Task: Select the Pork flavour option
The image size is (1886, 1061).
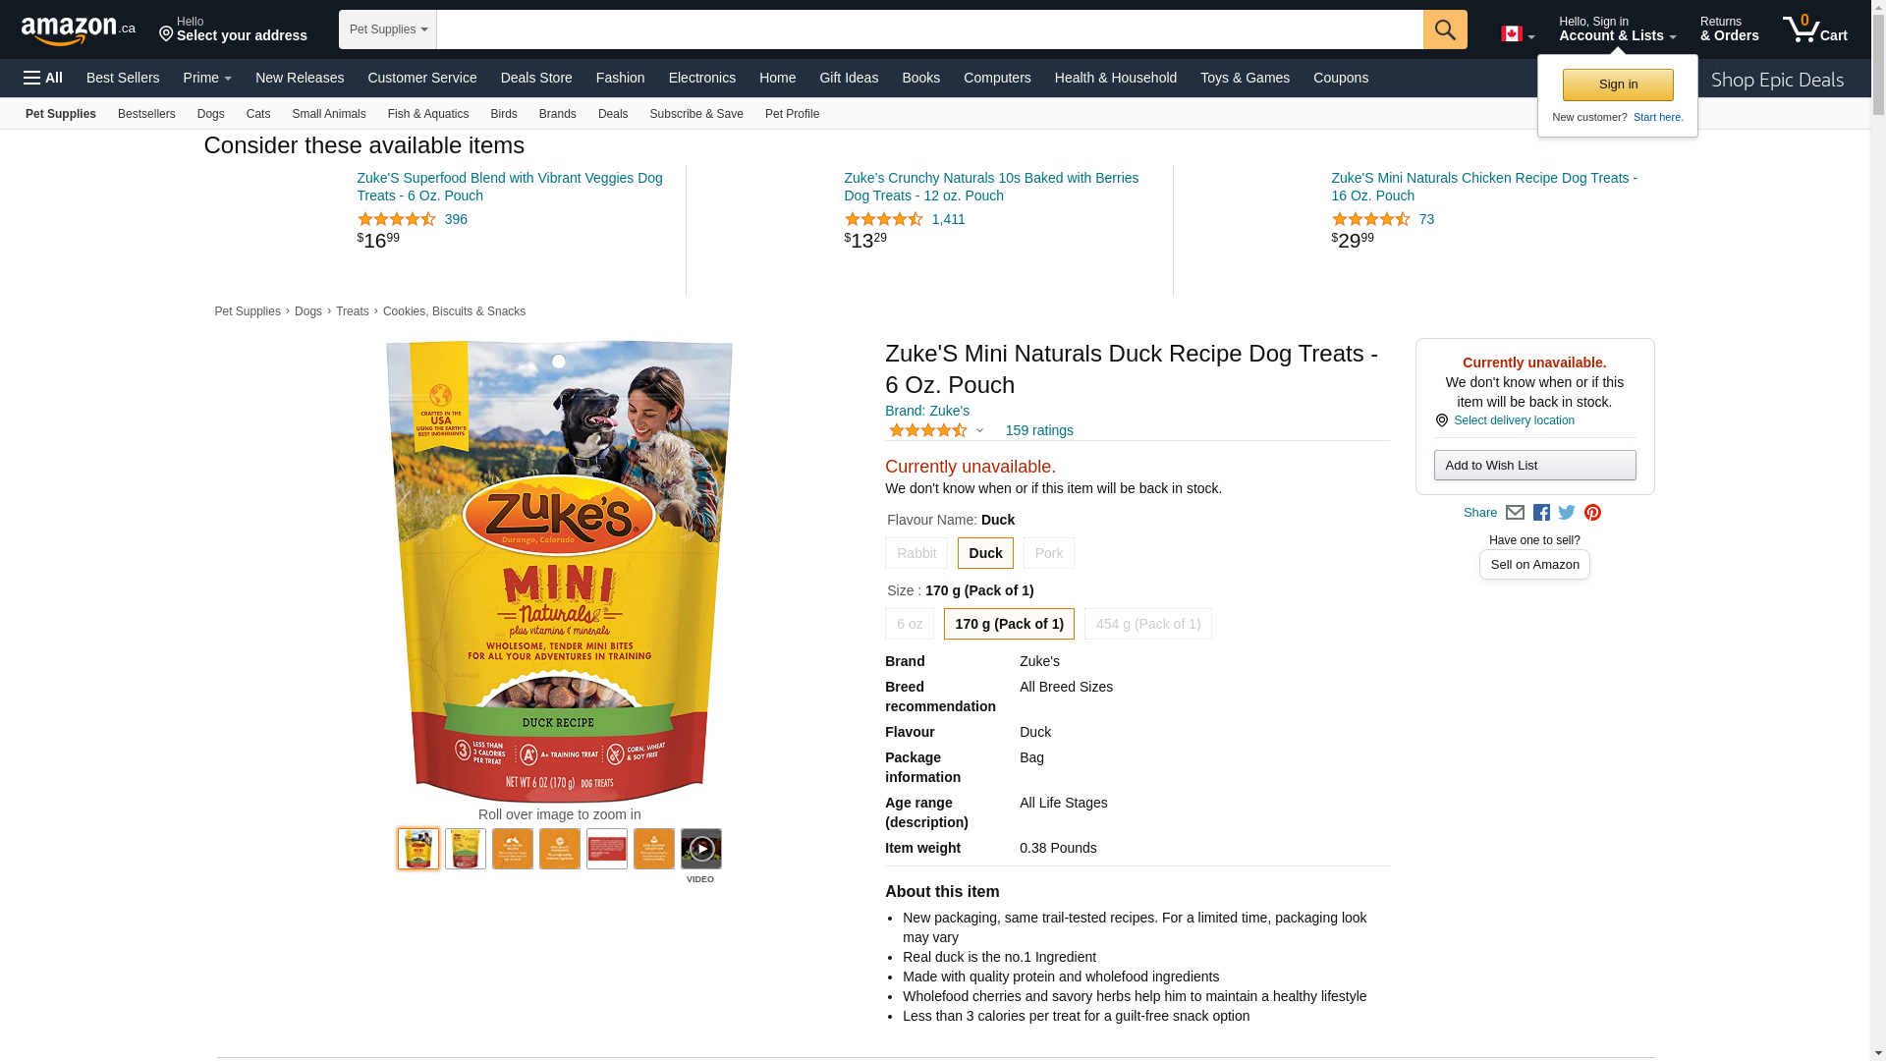Action: coord(1048,553)
